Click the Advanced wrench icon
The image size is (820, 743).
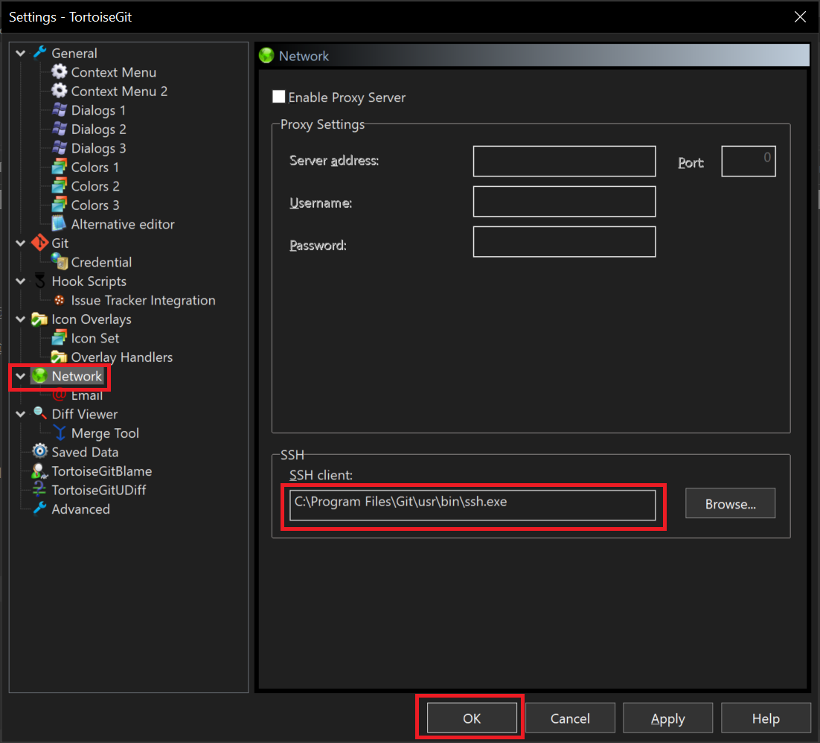click(39, 508)
